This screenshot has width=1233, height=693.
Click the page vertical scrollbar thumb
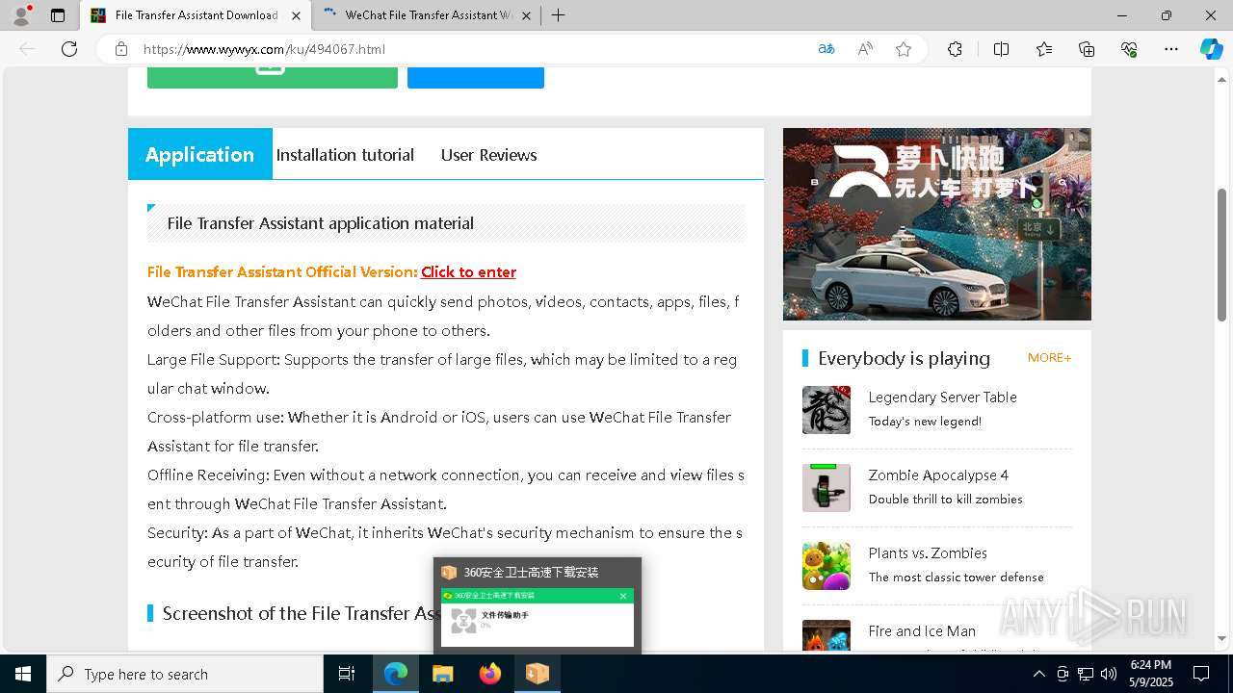(x=1222, y=254)
